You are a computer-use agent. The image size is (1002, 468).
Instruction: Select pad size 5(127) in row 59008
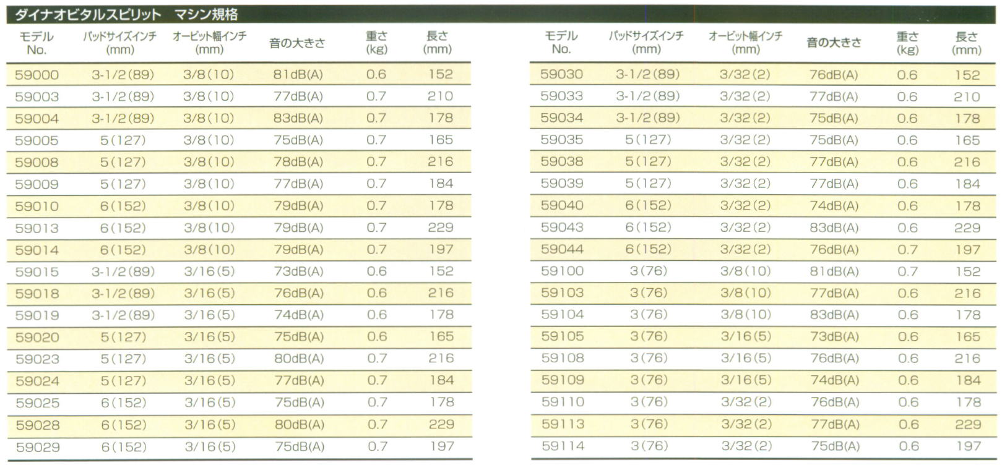123,162
